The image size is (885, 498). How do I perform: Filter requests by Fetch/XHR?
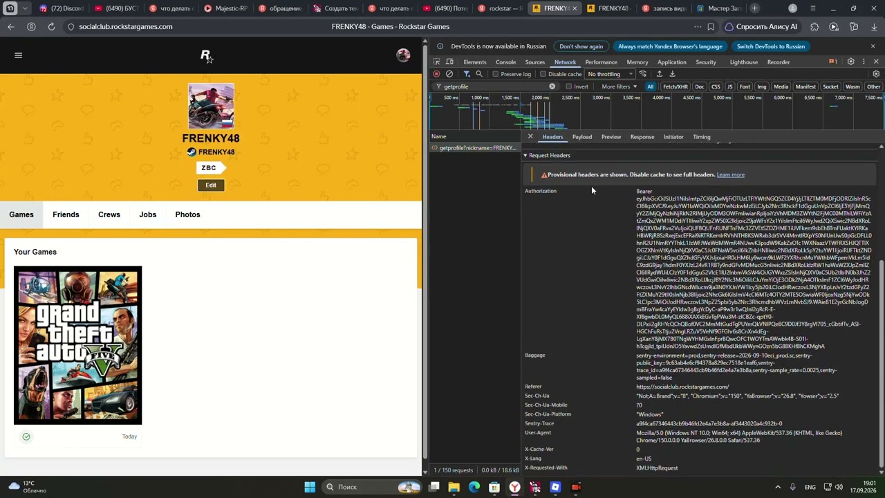tap(676, 86)
